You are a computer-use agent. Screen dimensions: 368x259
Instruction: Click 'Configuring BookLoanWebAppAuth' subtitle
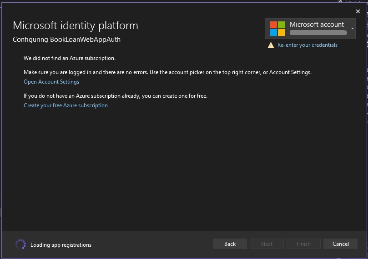tap(66, 40)
